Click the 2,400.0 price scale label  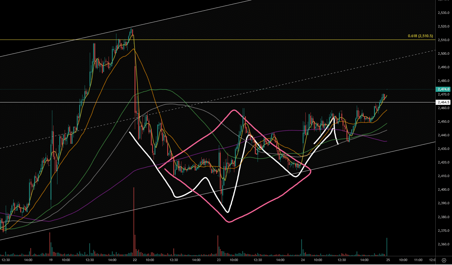click(x=444, y=189)
